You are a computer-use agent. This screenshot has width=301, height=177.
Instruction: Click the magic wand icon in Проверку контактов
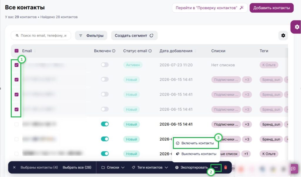click(242, 8)
